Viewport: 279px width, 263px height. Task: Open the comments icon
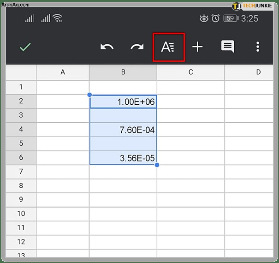click(227, 46)
